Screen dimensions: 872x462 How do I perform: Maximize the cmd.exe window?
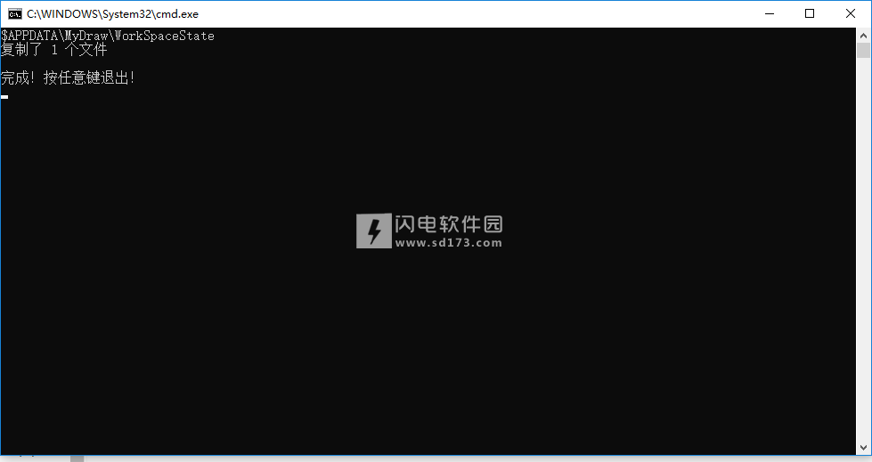tap(810, 14)
